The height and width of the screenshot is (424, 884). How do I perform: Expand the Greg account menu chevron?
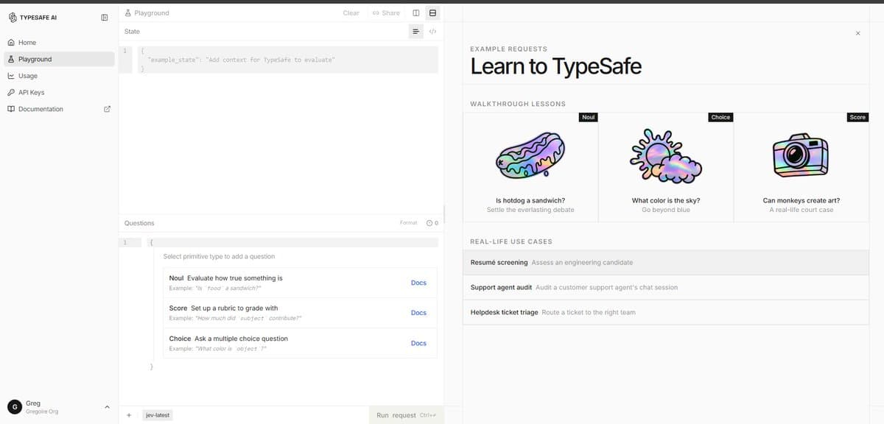click(x=106, y=406)
